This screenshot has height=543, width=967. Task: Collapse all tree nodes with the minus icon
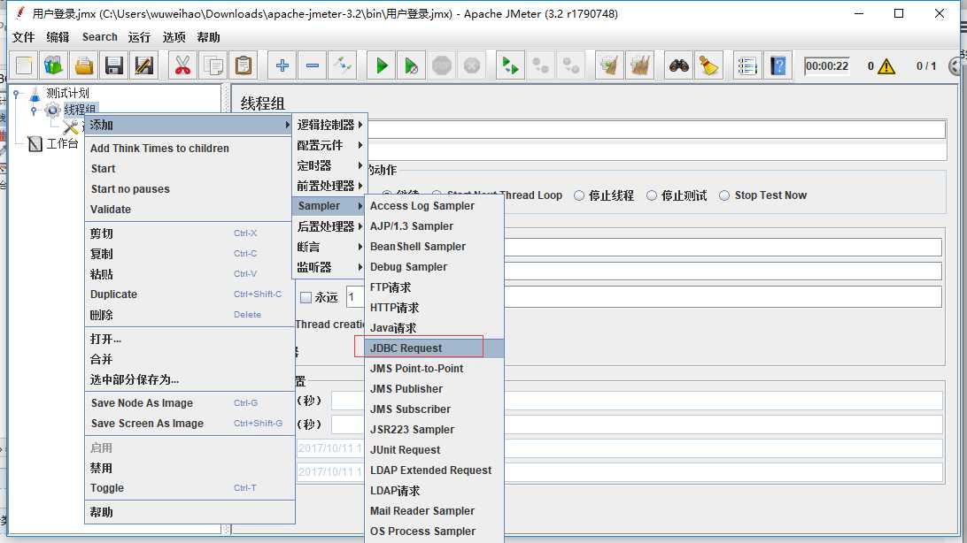313,65
